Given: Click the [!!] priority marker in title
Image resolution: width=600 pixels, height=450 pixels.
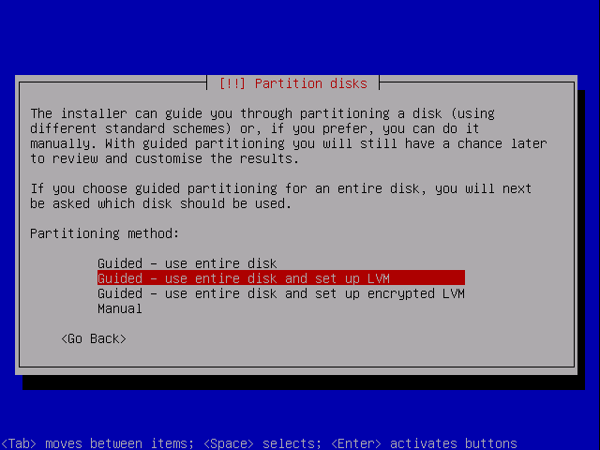Looking at the screenshot, I should (232, 83).
